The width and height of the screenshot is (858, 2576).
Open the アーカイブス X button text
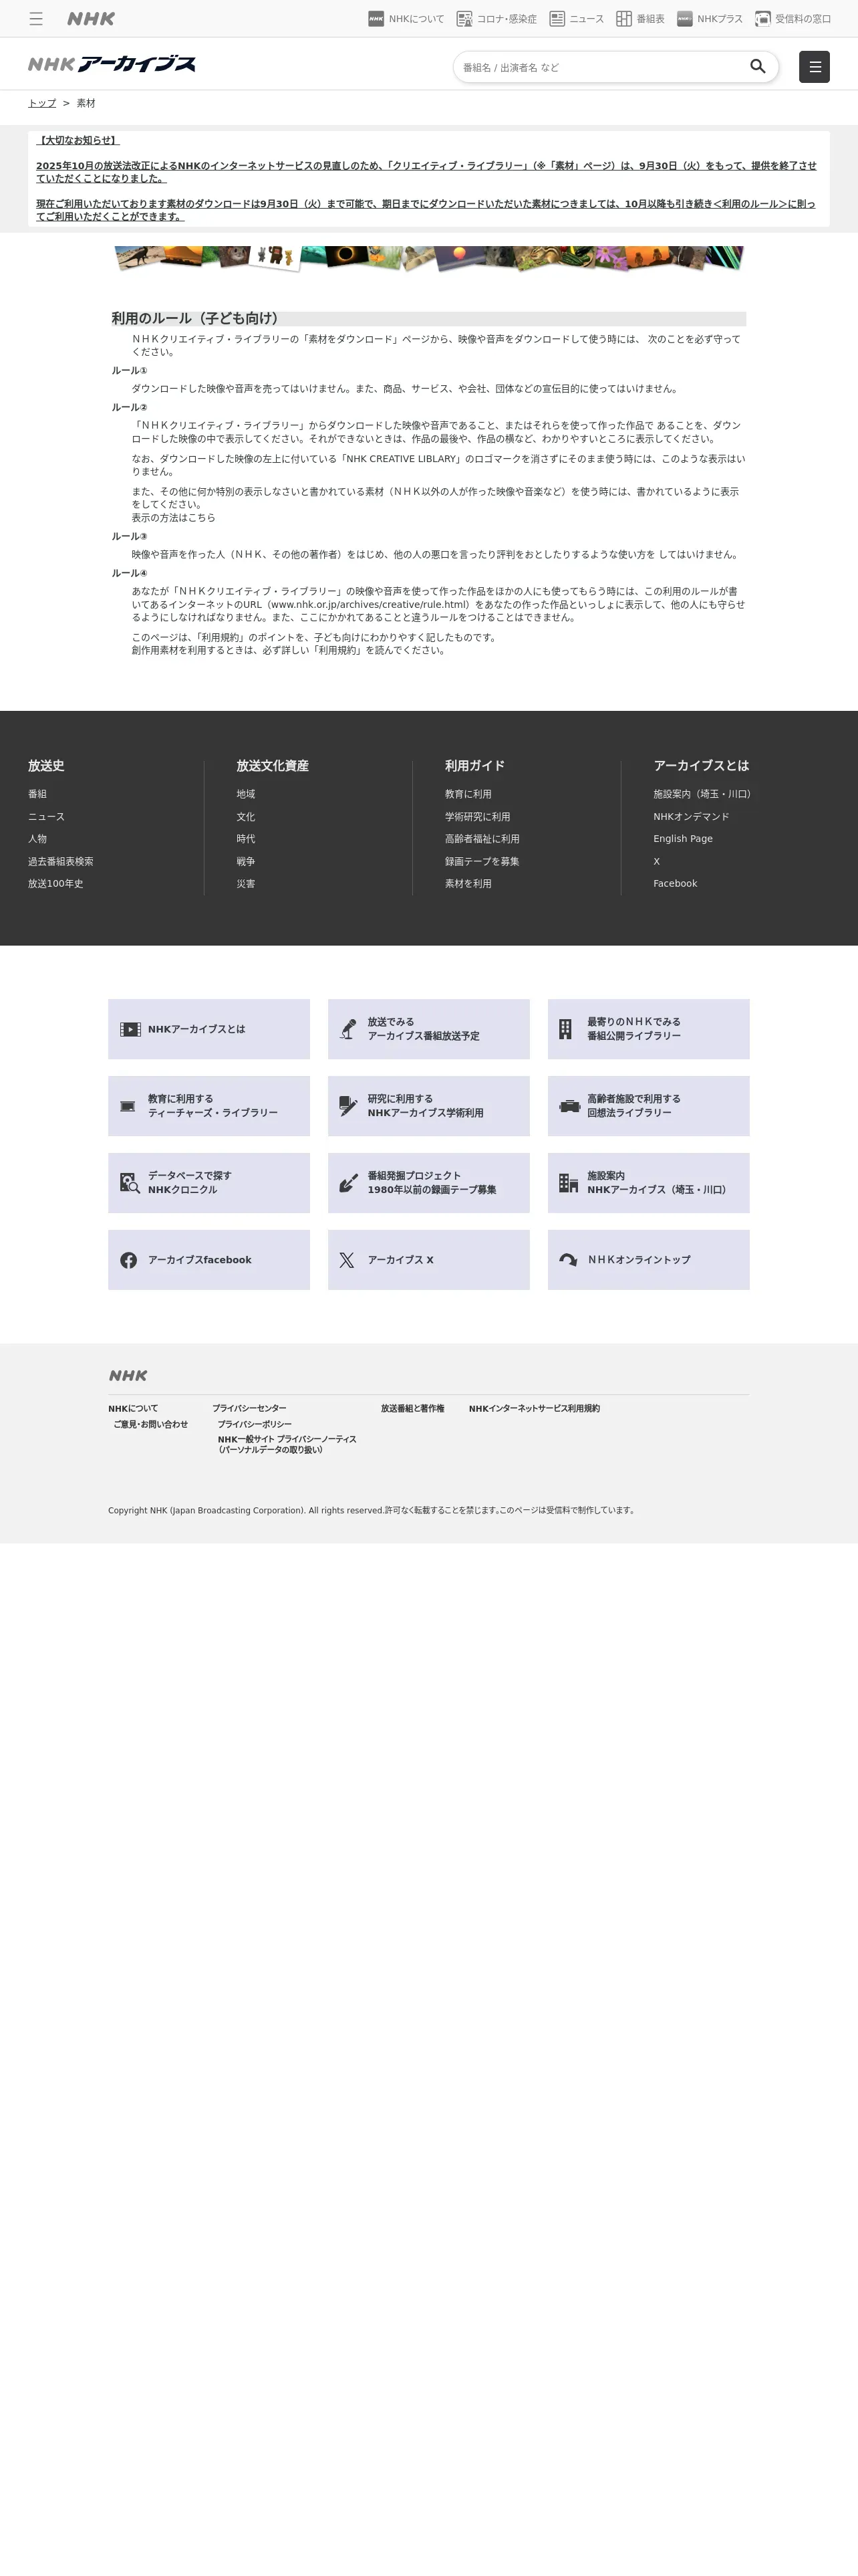click(x=400, y=1260)
